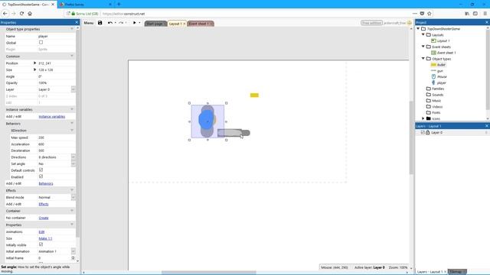Click the Save project icon
The width and height of the screenshot is (490, 275).
100,23
